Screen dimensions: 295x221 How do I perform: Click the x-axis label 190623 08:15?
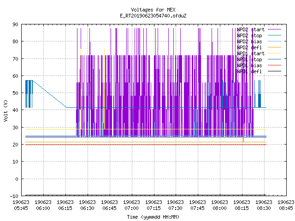242,205
